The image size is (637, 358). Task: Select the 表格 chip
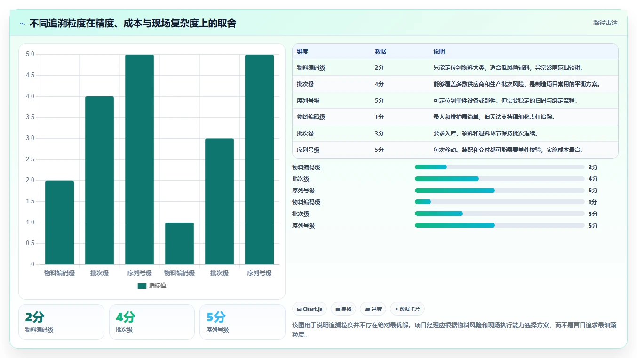[343, 309]
